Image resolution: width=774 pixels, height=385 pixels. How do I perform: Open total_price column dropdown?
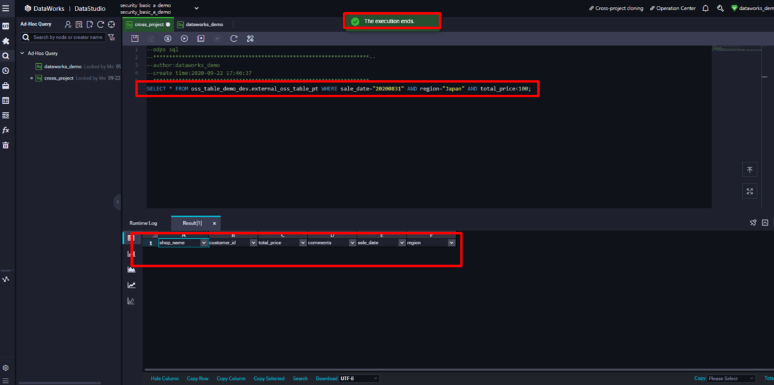tap(303, 243)
